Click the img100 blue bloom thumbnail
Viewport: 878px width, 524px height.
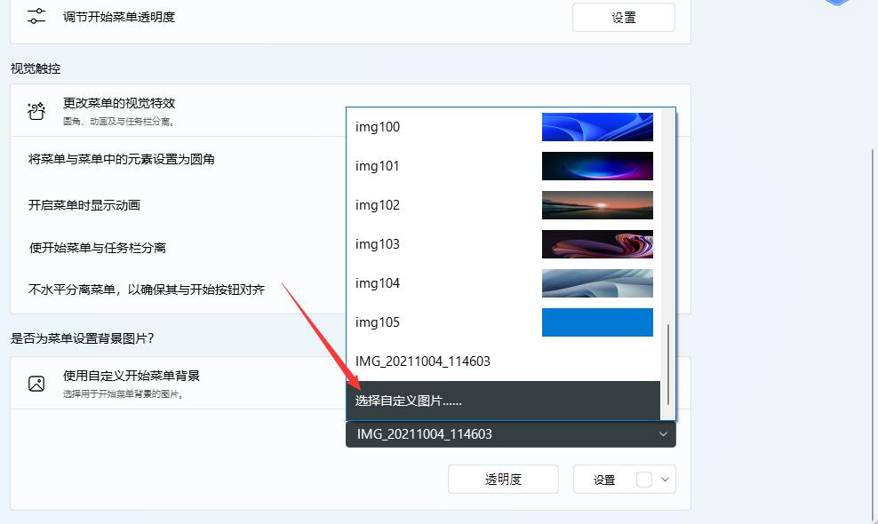[597, 126]
